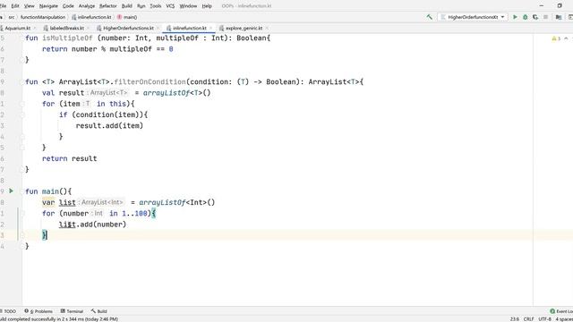Screen dimensions: 573x322
Task: Open the Help menu
Action: (207, 6)
